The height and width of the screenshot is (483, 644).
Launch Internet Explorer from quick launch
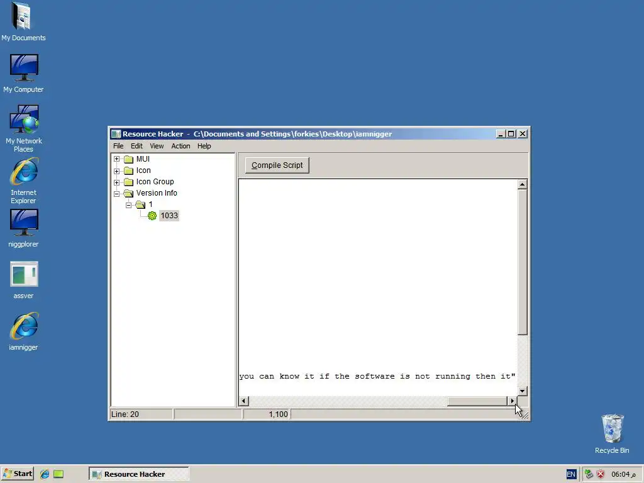pyautogui.click(x=45, y=474)
